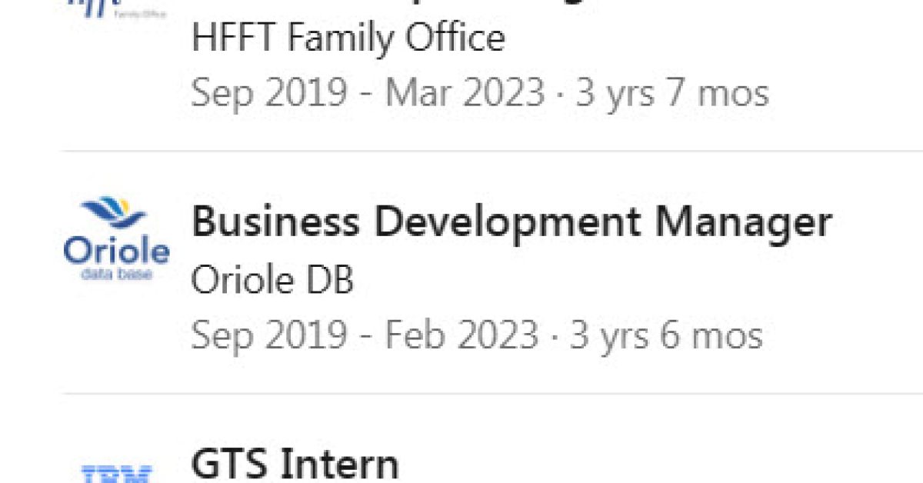Click the "Sep 2019 - Mar 2023" date range

point(368,93)
